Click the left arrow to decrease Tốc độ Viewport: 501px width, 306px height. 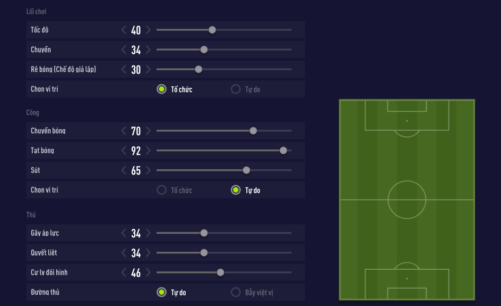(124, 30)
